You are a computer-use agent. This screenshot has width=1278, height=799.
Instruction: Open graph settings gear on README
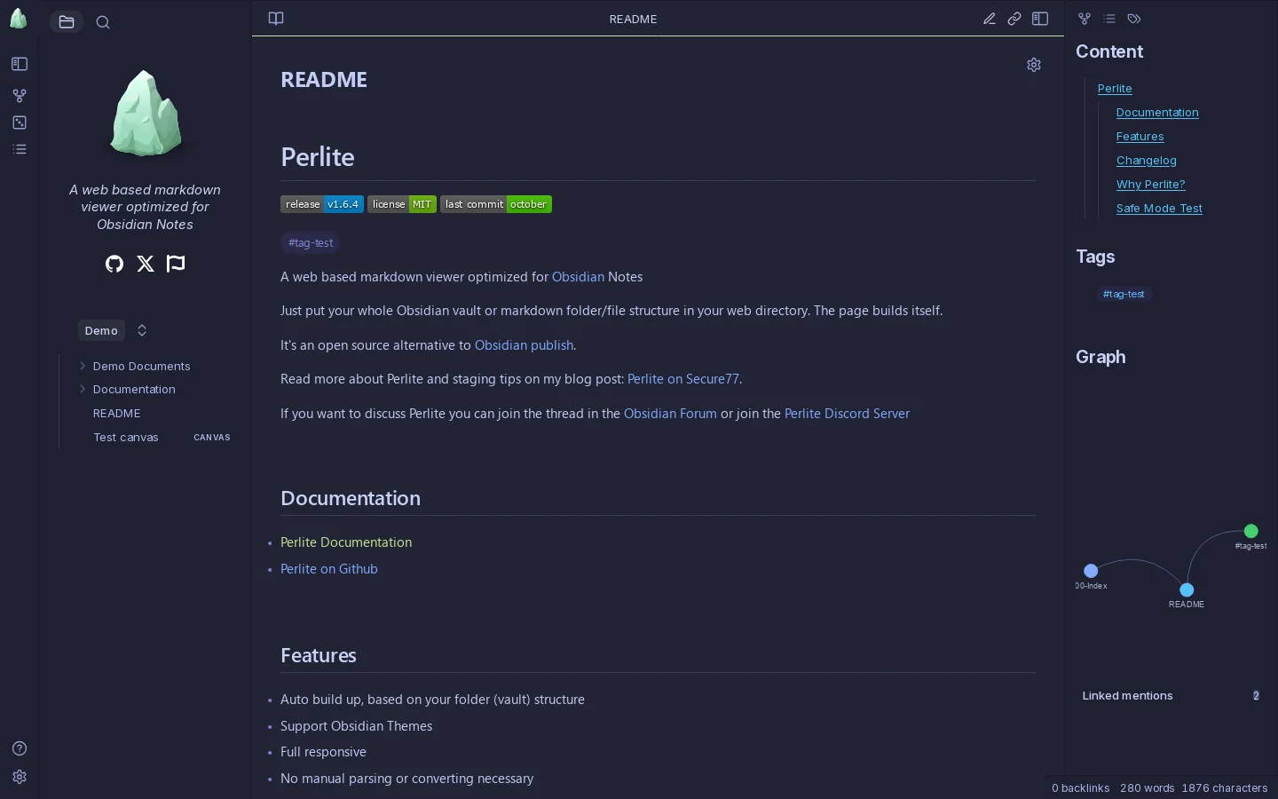pyautogui.click(x=1034, y=65)
